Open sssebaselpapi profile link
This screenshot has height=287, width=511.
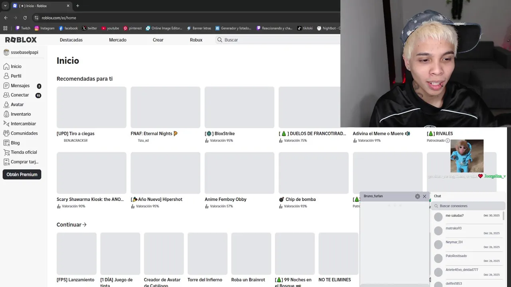[21, 53]
